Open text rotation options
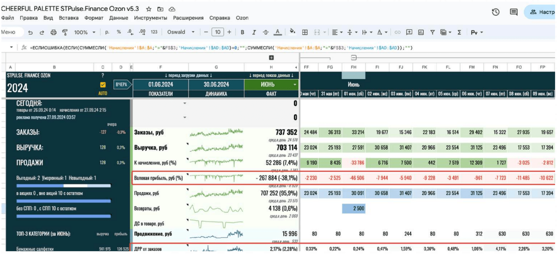The height and width of the screenshot is (254, 557). [x=382, y=32]
